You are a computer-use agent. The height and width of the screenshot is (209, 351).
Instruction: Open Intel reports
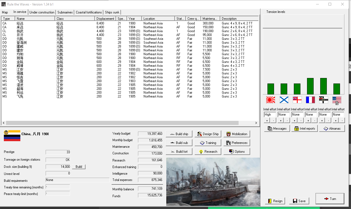(304, 129)
